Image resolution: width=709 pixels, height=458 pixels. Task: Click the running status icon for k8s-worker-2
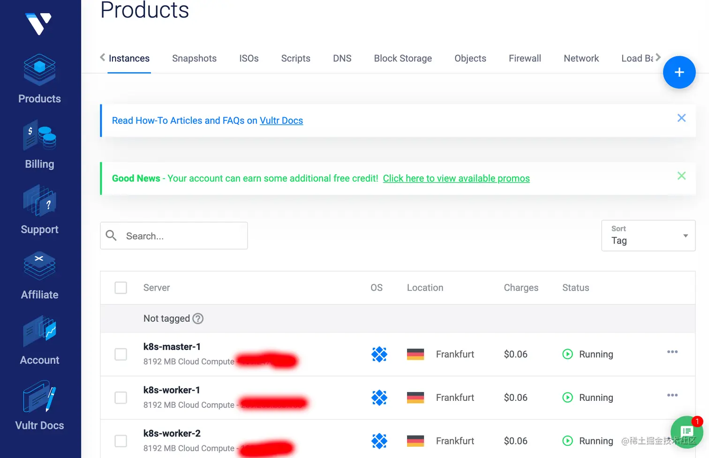[x=567, y=441]
